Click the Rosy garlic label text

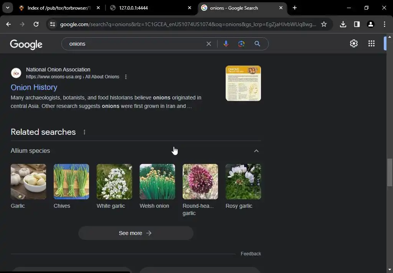click(x=239, y=206)
